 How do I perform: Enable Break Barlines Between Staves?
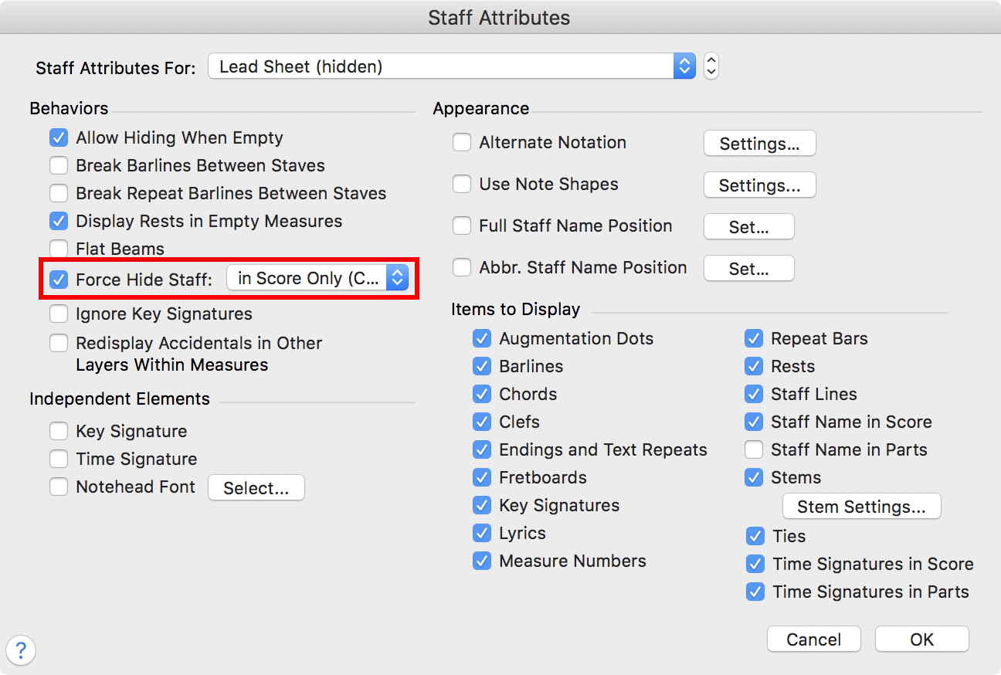point(59,166)
